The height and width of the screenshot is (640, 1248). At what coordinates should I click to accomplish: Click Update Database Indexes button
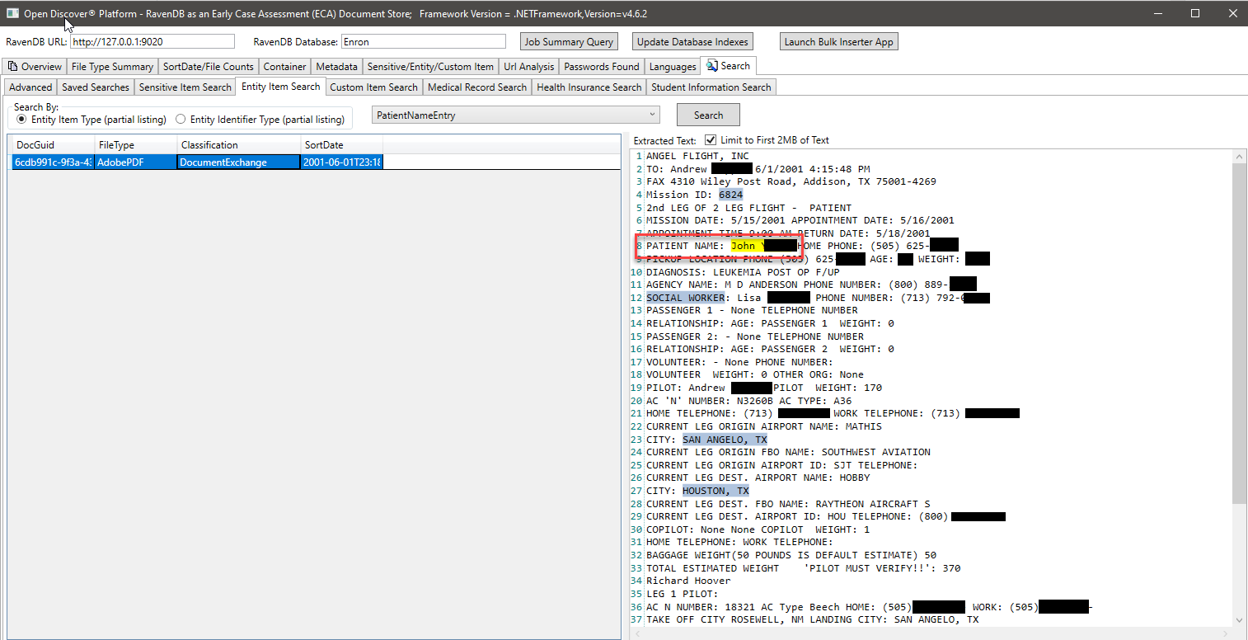[x=692, y=42]
